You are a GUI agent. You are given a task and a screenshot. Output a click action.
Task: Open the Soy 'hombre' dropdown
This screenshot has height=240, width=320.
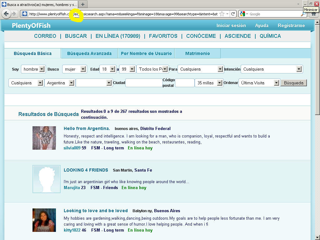click(33, 69)
